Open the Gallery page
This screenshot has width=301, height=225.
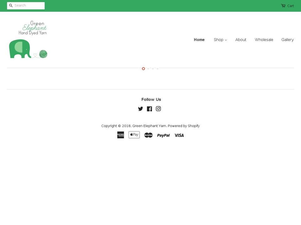(x=288, y=40)
